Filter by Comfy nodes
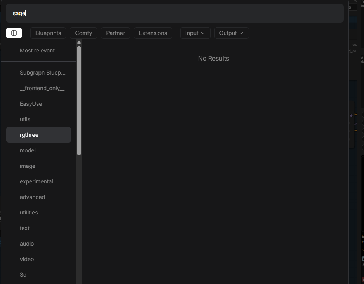Image resolution: width=364 pixels, height=284 pixels. pos(84,33)
